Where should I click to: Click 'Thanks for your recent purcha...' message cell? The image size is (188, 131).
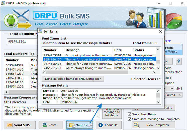pyautogui.click(x=88, y=64)
